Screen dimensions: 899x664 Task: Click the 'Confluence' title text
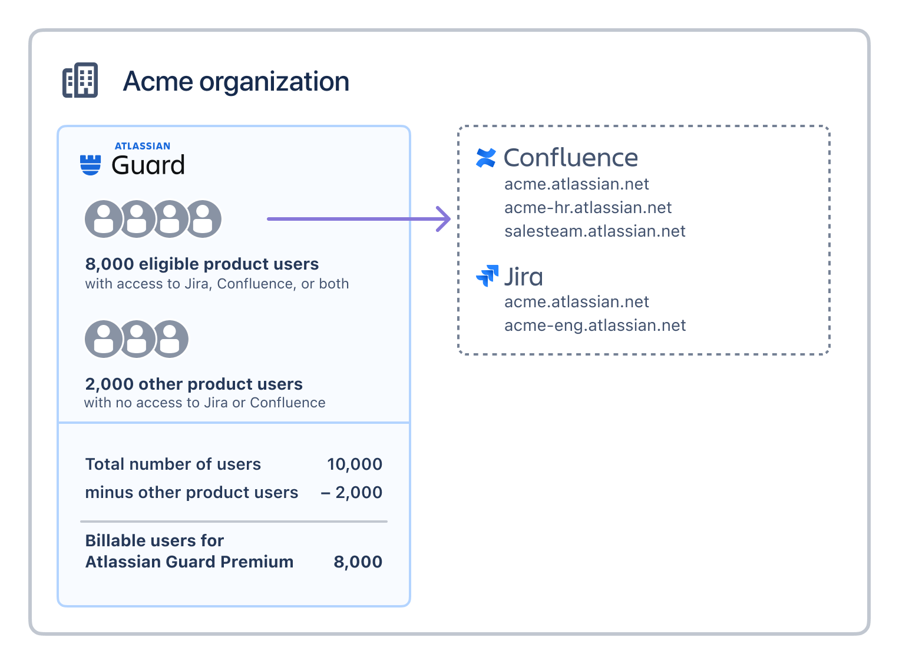(571, 158)
